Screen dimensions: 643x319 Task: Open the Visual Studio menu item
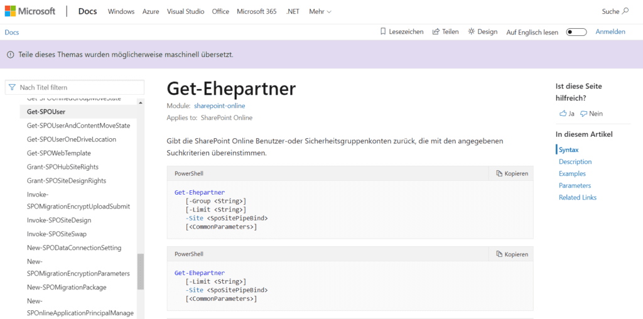(185, 11)
